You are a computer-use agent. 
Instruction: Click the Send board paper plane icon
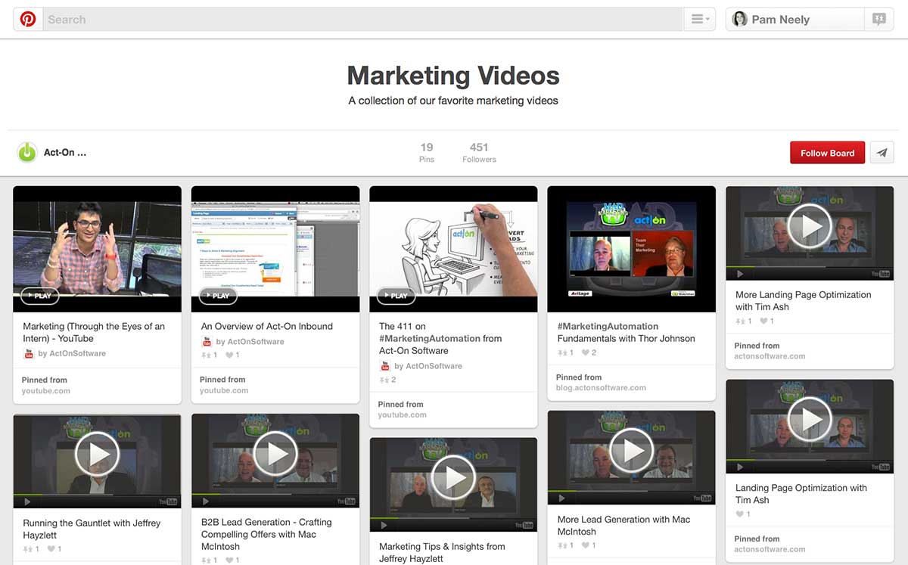point(882,153)
